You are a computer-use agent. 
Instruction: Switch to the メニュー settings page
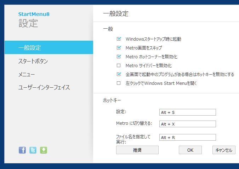(x=27, y=75)
